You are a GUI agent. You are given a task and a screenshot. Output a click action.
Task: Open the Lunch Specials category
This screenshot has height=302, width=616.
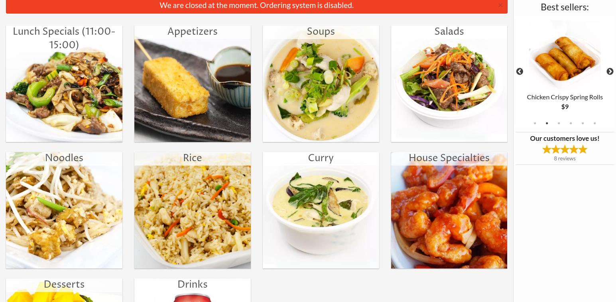click(x=64, y=84)
